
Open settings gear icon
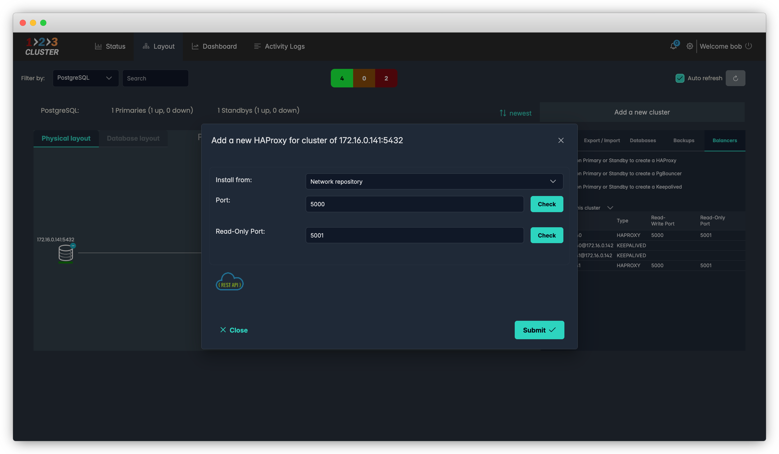tap(689, 46)
